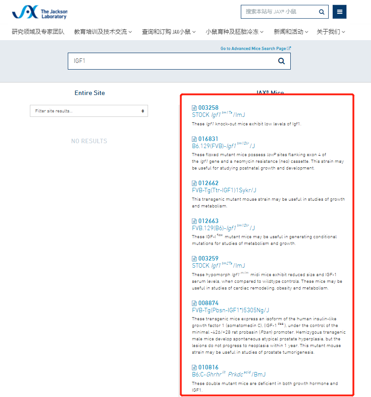Screen dimensions: 371x397
Task: Open the B6;C-Ghrhr lit Prkdc scid/BmJ strain link
Action: 229,374
